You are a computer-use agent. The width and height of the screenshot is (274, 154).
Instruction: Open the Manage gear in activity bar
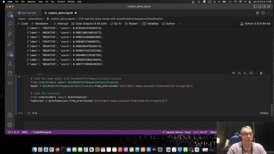(x=10, y=124)
